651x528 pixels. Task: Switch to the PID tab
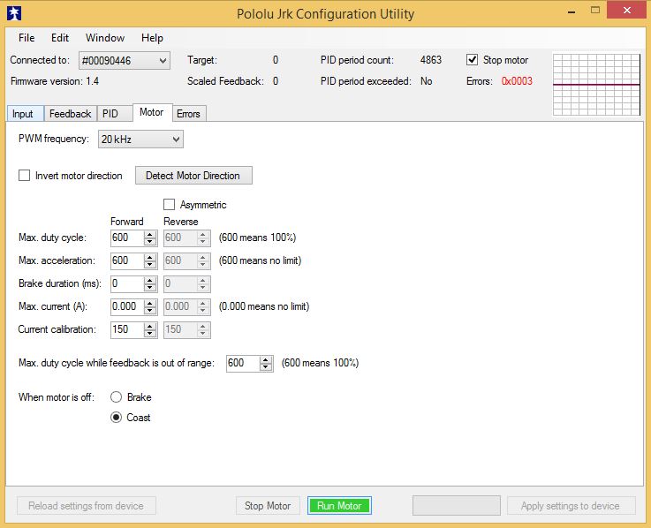pyautogui.click(x=110, y=114)
